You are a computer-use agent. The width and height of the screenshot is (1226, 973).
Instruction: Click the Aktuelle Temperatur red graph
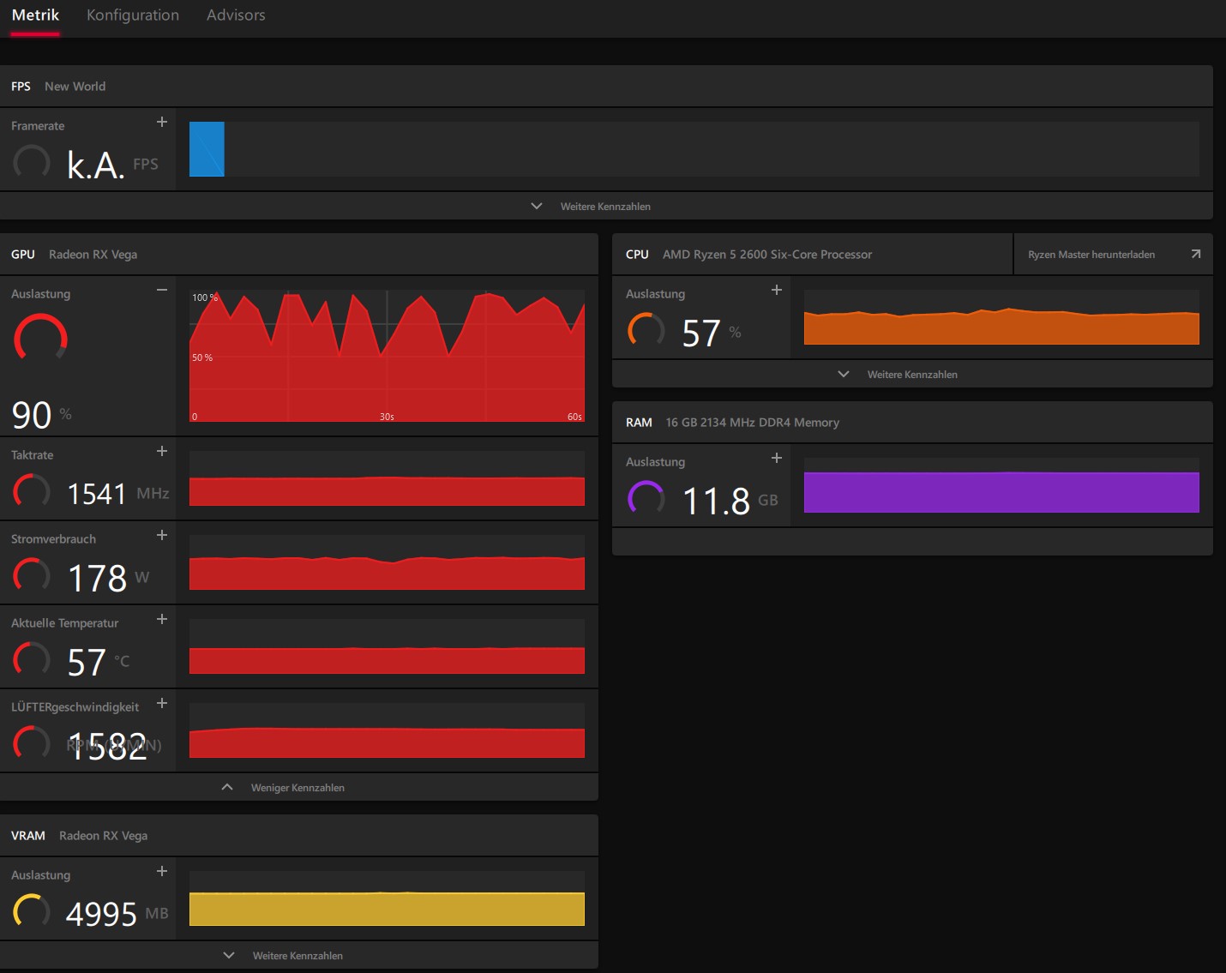387,646
